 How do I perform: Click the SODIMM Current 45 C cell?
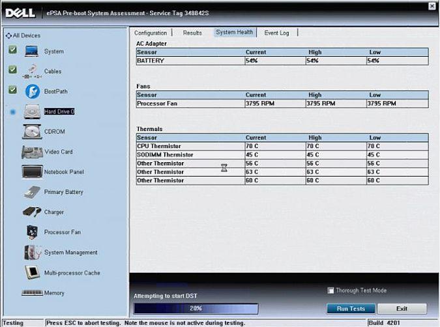(275, 155)
